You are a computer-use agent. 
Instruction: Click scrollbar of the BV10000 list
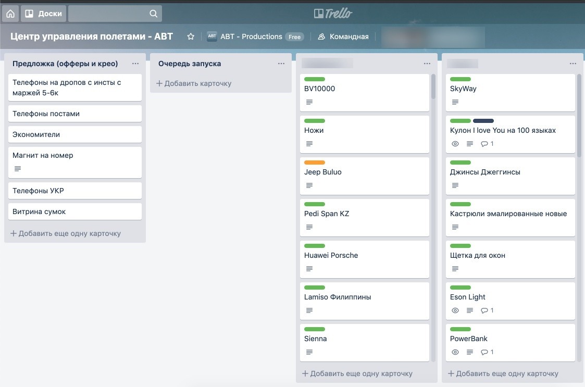coord(433,86)
